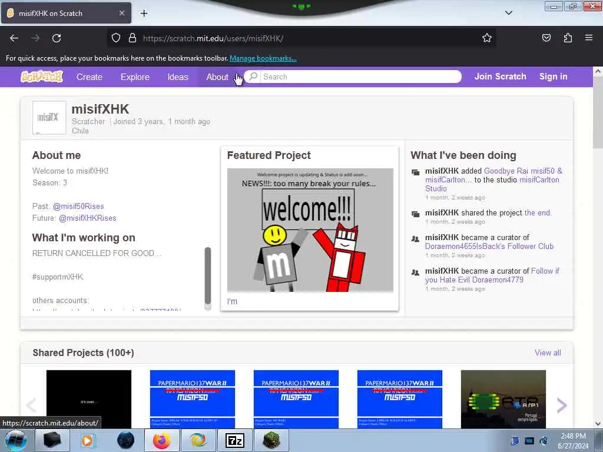Viewport: 603px width, 452px height.
Task: Open the project link the end.
Action: [537, 212]
